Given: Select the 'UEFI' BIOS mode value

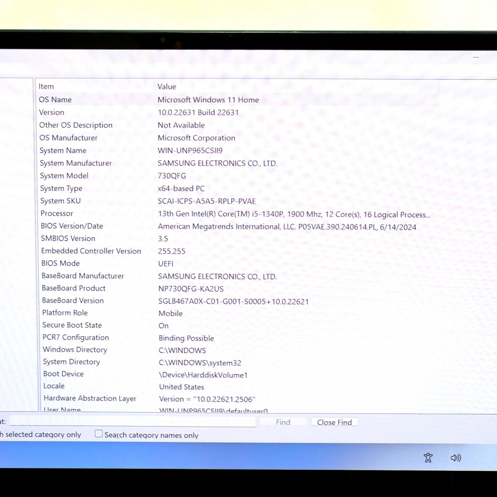Looking at the screenshot, I should (x=166, y=264).
